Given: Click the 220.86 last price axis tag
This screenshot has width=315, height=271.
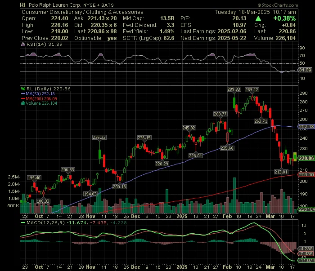Looking at the screenshot, I should pos(306,158).
